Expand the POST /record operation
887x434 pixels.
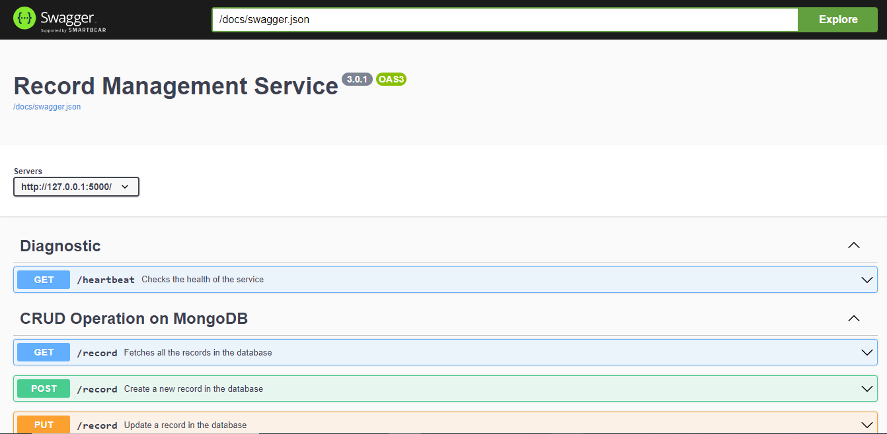pyautogui.click(x=867, y=388)
